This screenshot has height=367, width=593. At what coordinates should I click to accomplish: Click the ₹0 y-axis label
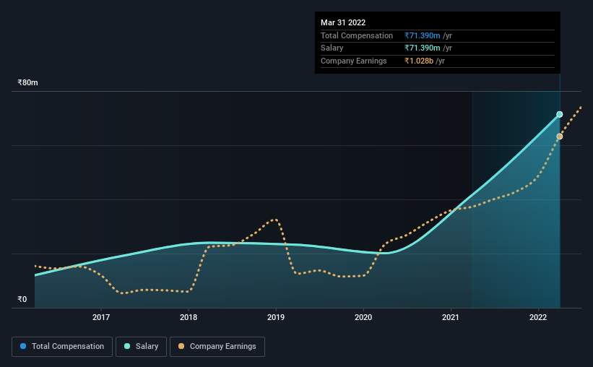(x=22, y=299)
